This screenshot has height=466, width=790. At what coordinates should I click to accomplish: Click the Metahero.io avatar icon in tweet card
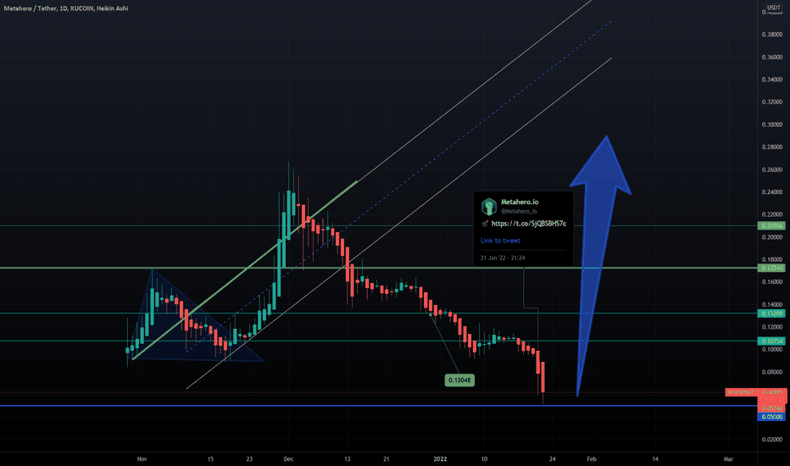coord(489,206)
